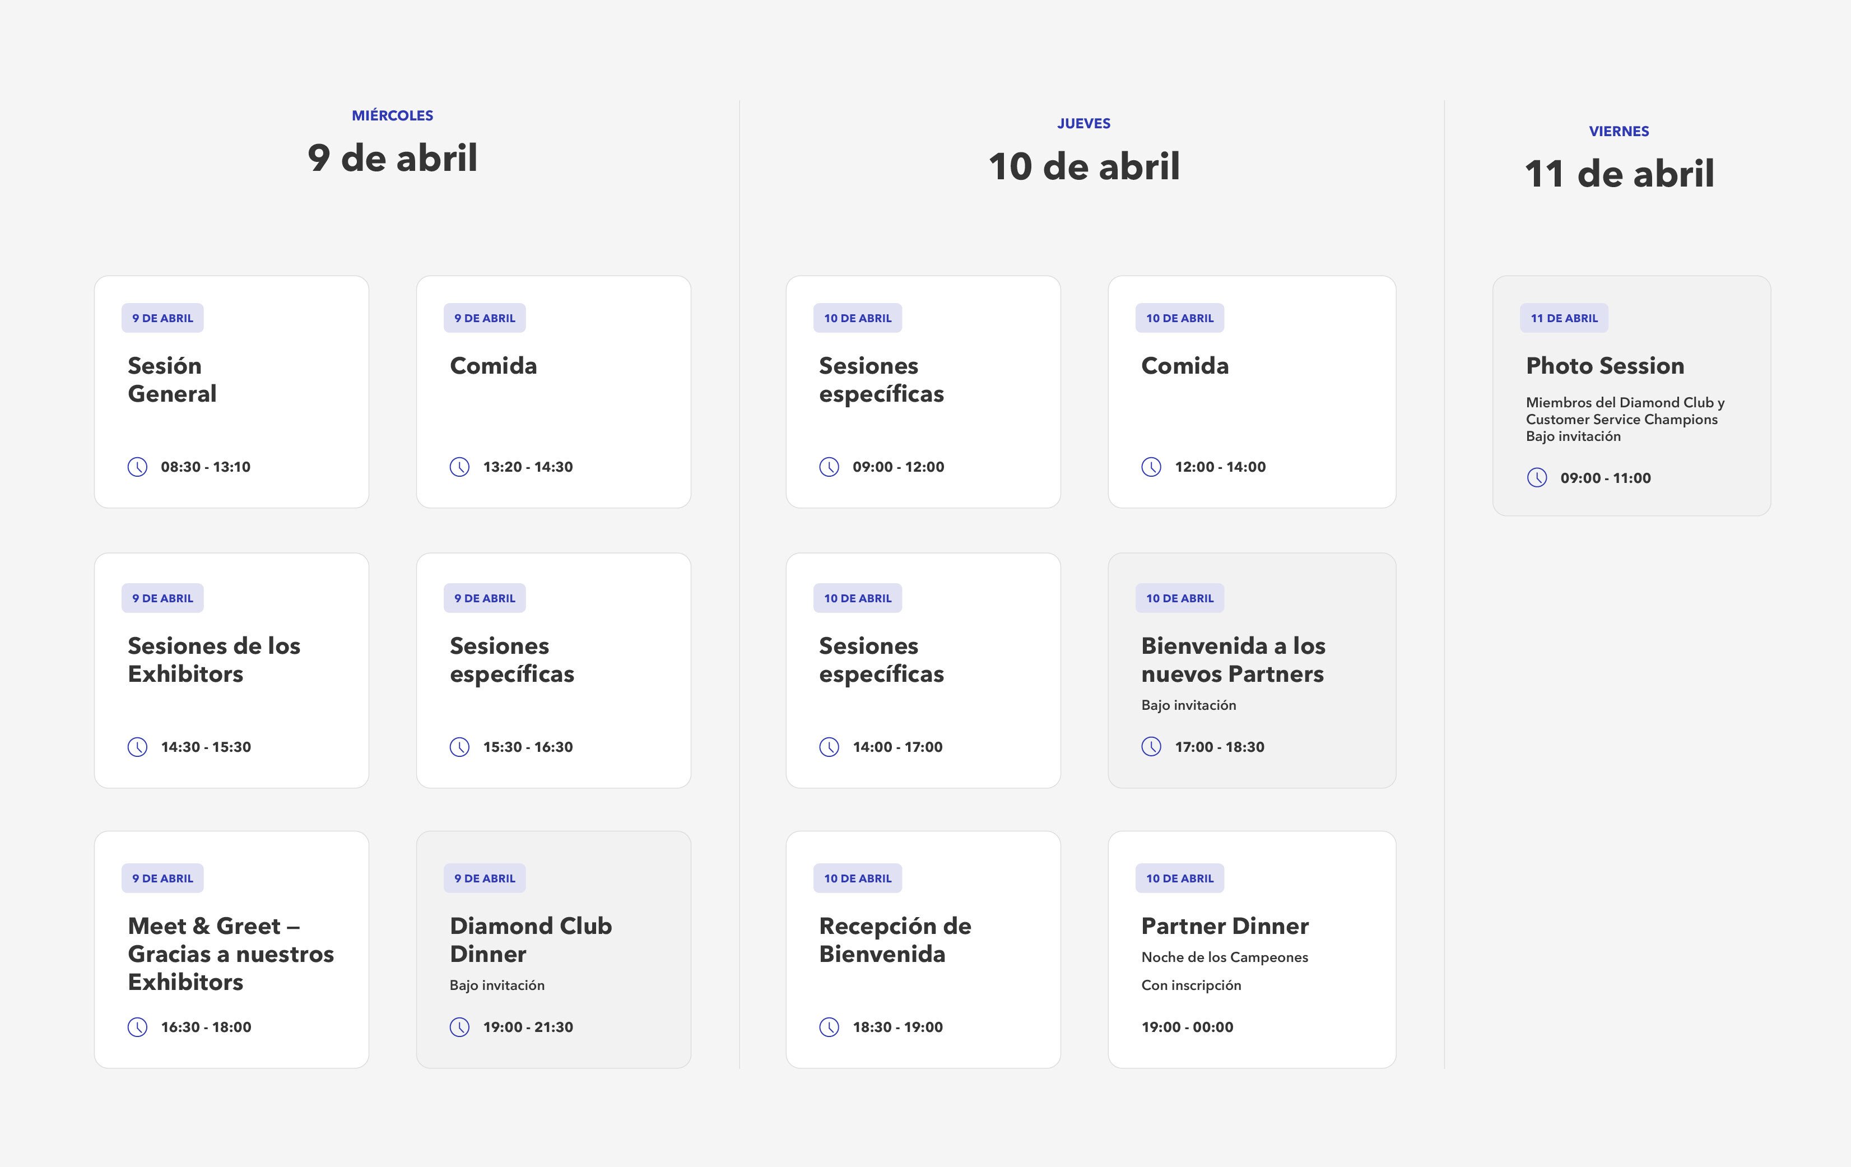
Task: Click clock icon beside 16:30 - 18:00
Action: (x=138, y=1027)
